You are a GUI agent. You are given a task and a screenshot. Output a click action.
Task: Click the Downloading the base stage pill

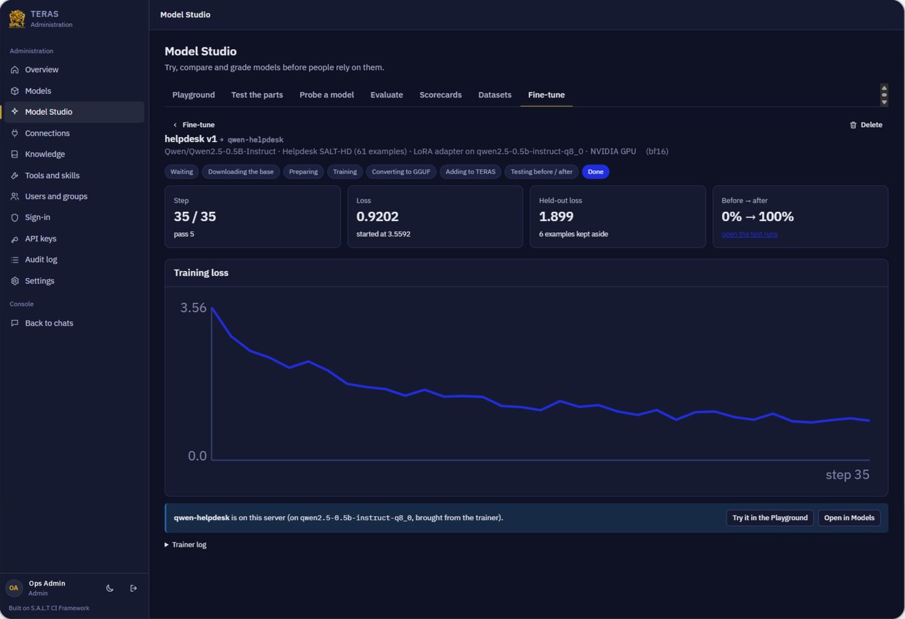240,172
